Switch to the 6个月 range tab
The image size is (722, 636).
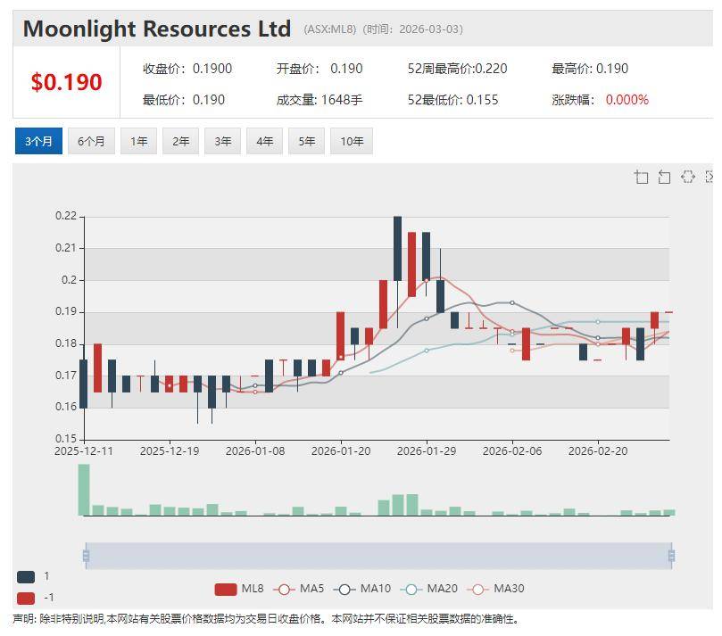pyautogui.click(x=91, y=141)
